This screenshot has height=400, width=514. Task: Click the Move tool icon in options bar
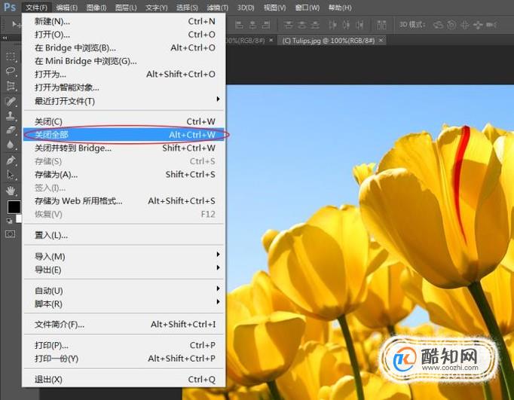coord(15,24)
